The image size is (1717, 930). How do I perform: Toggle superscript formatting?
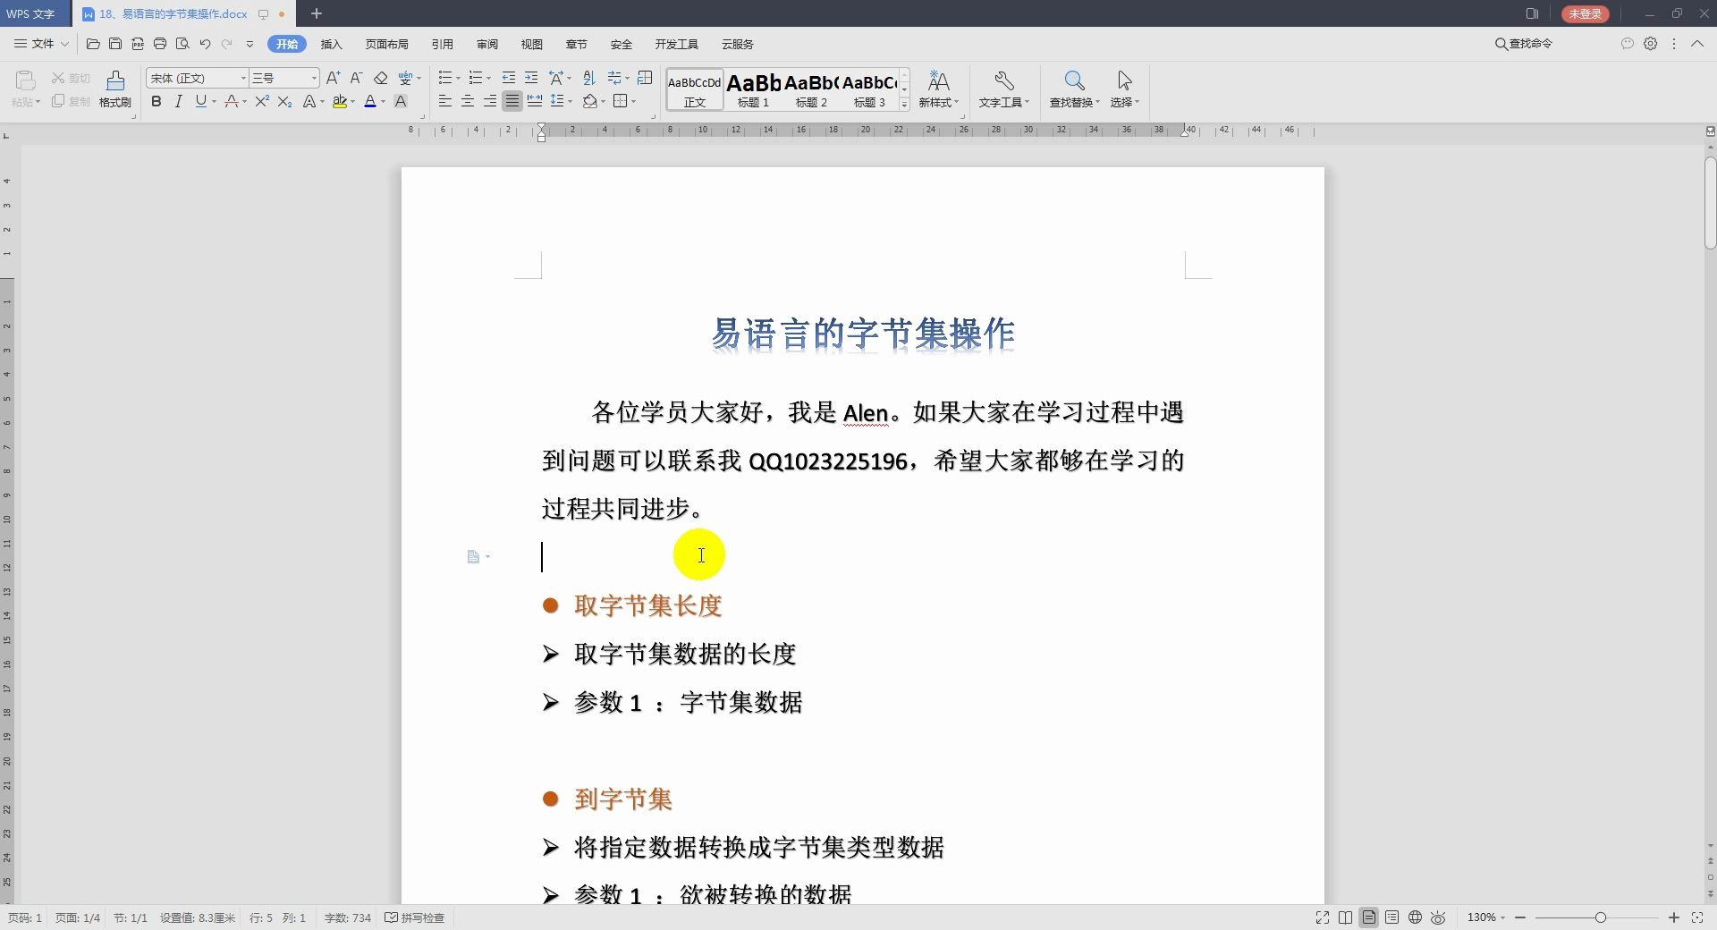261,102
